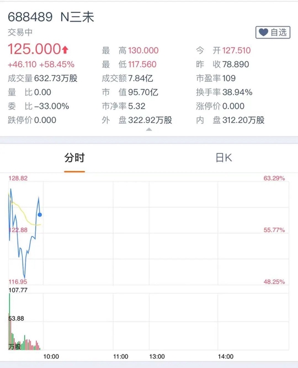The height and width of the screenshot is (368, 298).
Task: Tap the heart icon to add to watchlist
Action: pos(263,32)
